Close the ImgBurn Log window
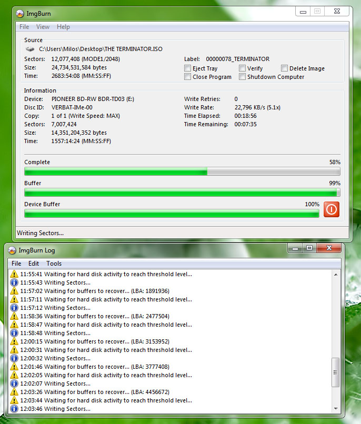Viewport: 361px width, 424px height. point(329,248)
